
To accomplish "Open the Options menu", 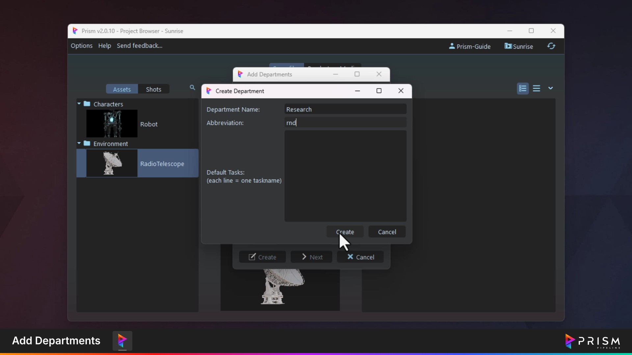I will coord(82,46).
